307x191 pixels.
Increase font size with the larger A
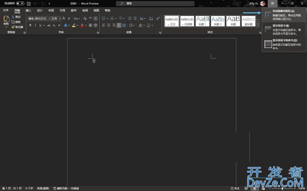(64, 18)
